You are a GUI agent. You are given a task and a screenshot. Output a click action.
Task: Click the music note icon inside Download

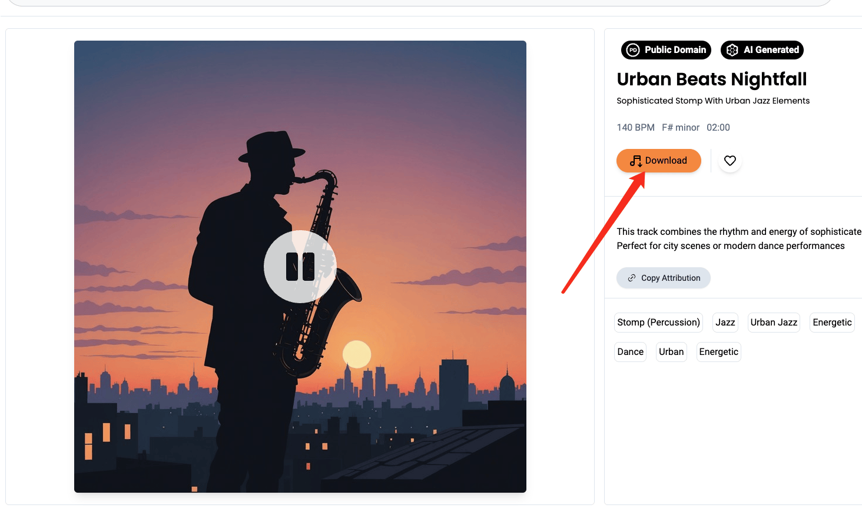pos(635,161)
